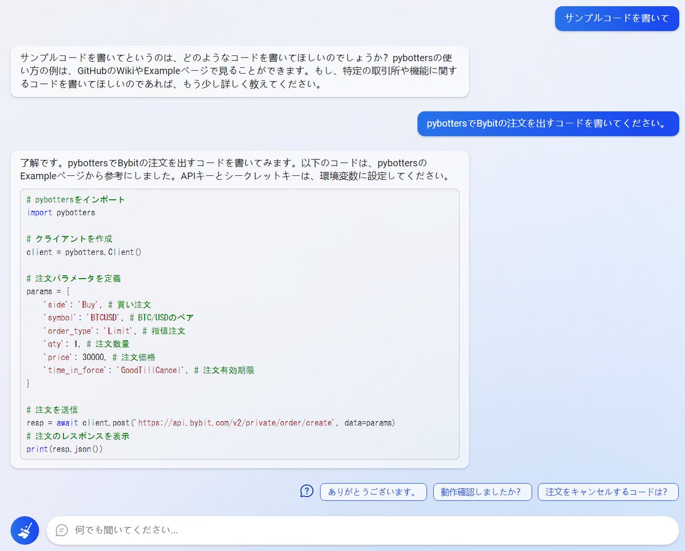Viewport: 685px width, 551px height.
Task: Click the 'order_type': 'Limit' parameter line
Action: pos(114,331)
